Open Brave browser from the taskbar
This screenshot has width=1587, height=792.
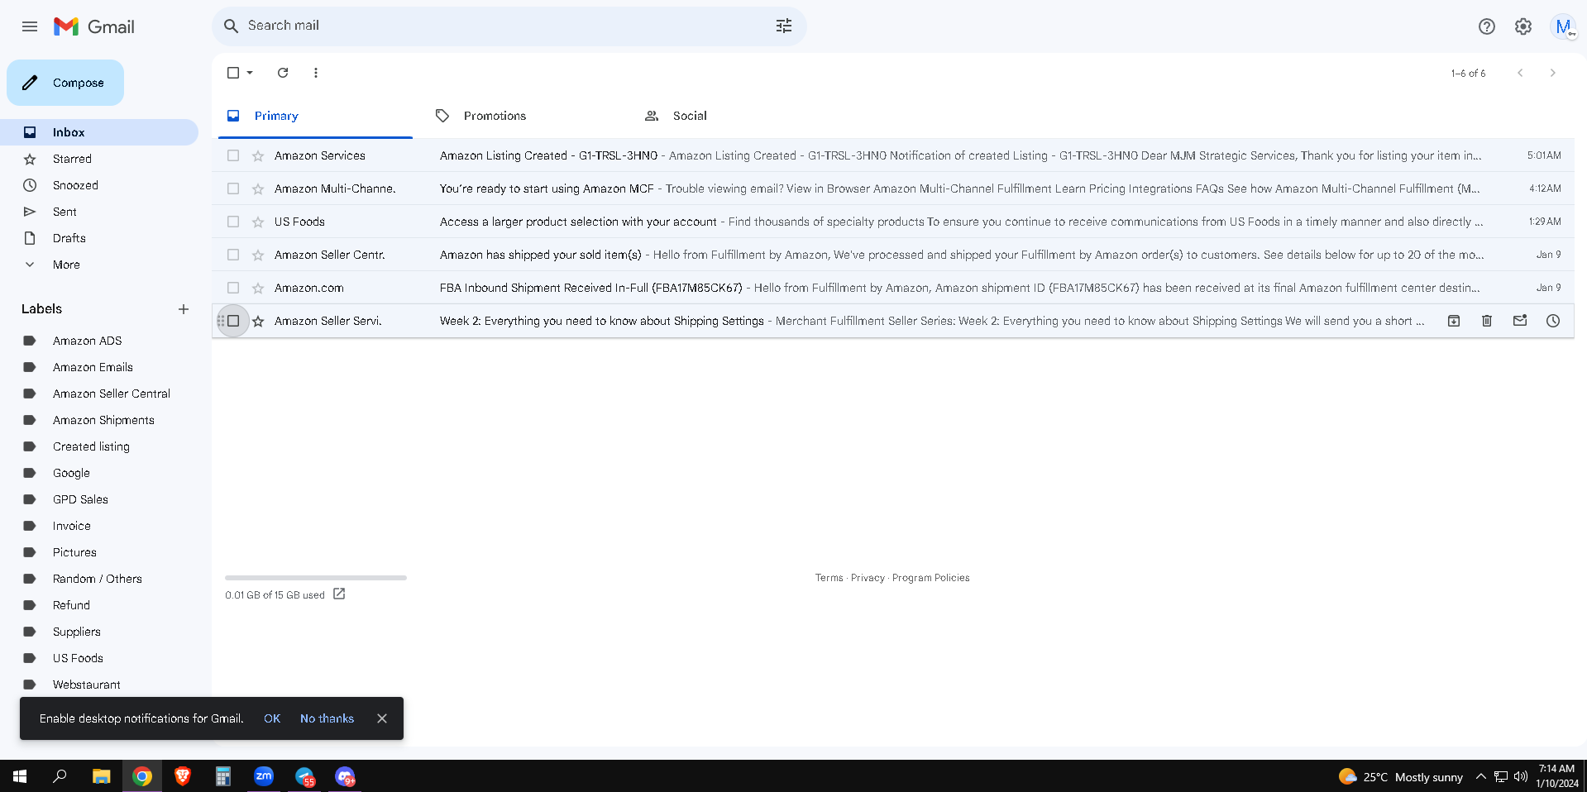[x=183, y=776]
